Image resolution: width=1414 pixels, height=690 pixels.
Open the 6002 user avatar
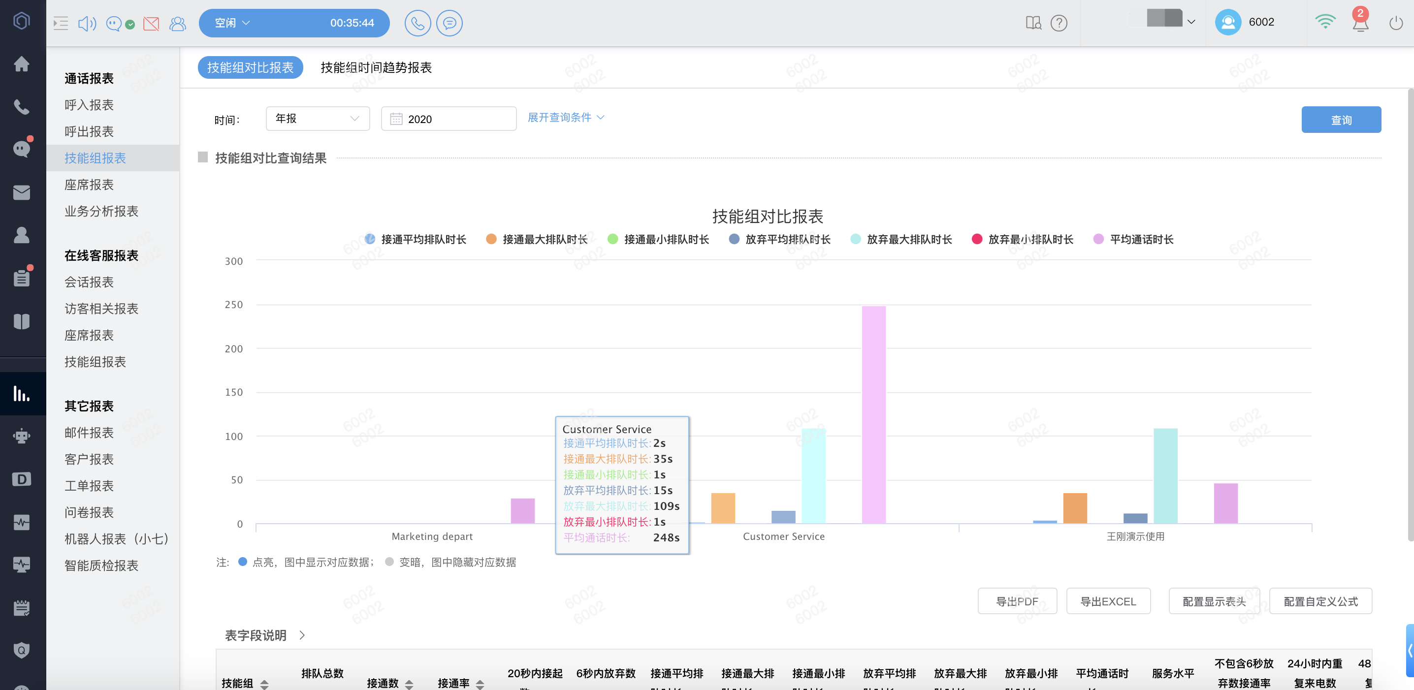click(1228, 23)
